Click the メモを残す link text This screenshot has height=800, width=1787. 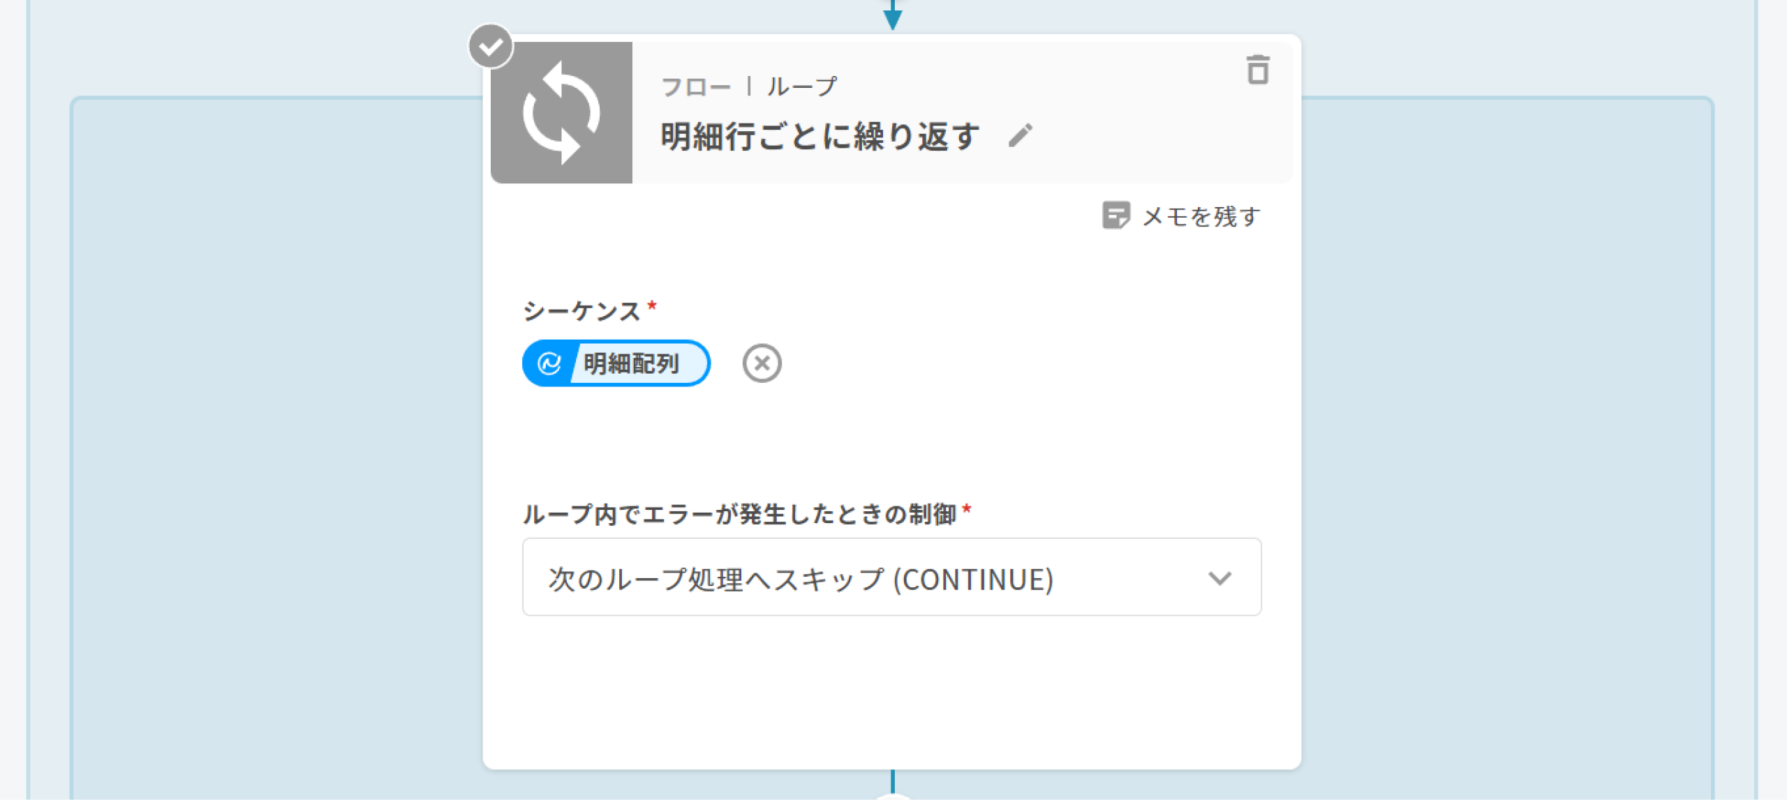(x=1201, y=217)
